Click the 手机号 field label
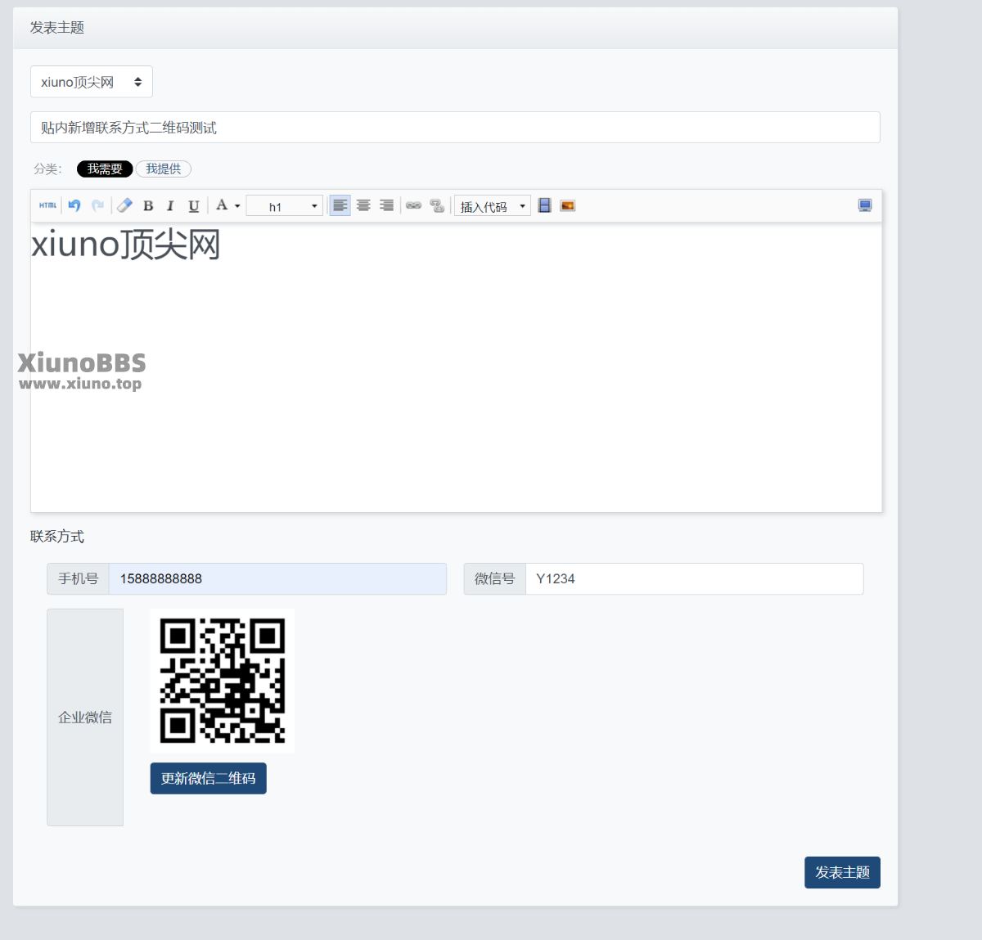Viewport: 982px width, 940px height. click(x=78, y=578)
